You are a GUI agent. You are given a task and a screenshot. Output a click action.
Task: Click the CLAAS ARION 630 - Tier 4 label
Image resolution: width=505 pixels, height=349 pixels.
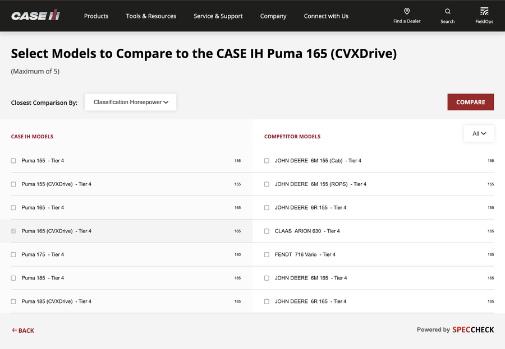[x=307, y=231]
